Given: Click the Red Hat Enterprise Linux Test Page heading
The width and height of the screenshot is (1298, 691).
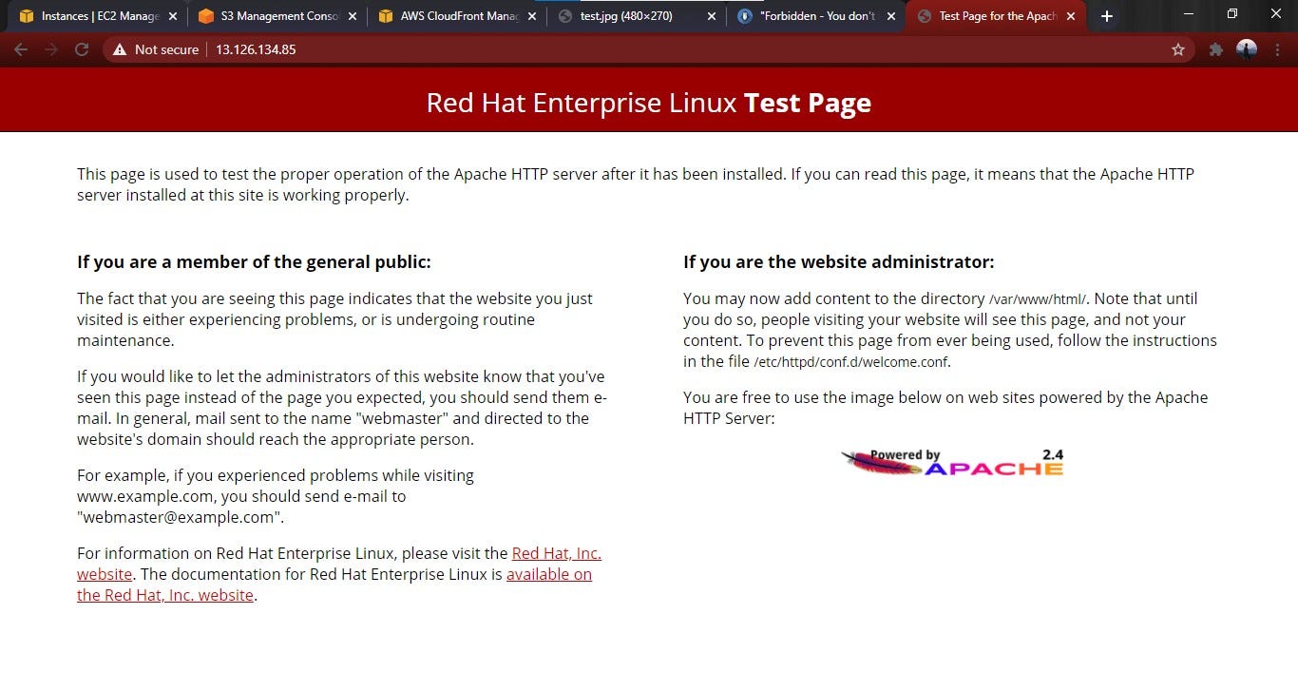Looking at the screenshot, I should point(649,103).
